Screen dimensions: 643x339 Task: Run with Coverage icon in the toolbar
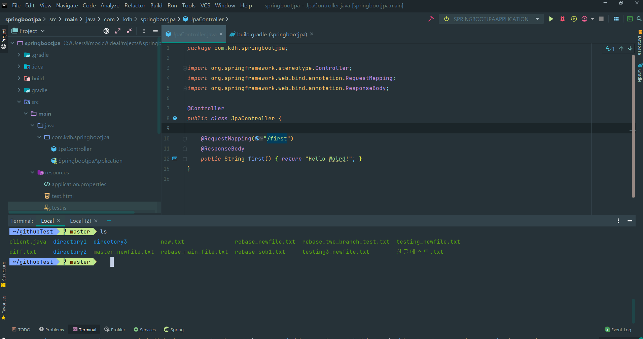pyautogui.click(x=574, y=19)
